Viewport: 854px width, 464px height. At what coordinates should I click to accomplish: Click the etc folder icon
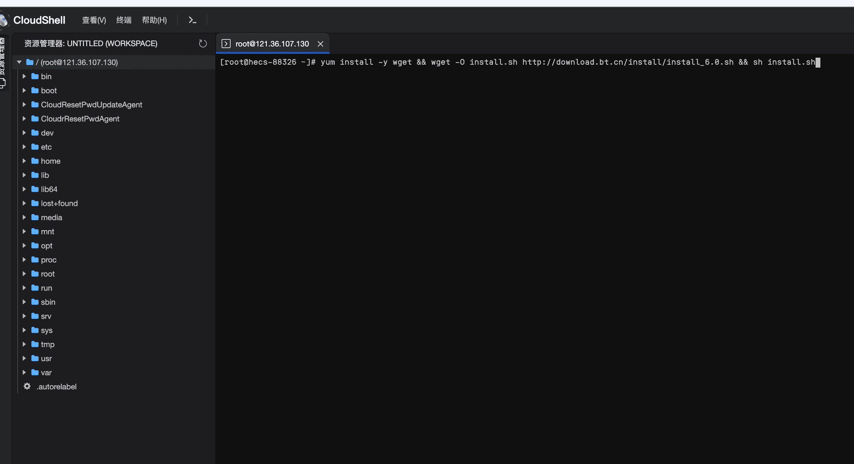click(35, 146)
